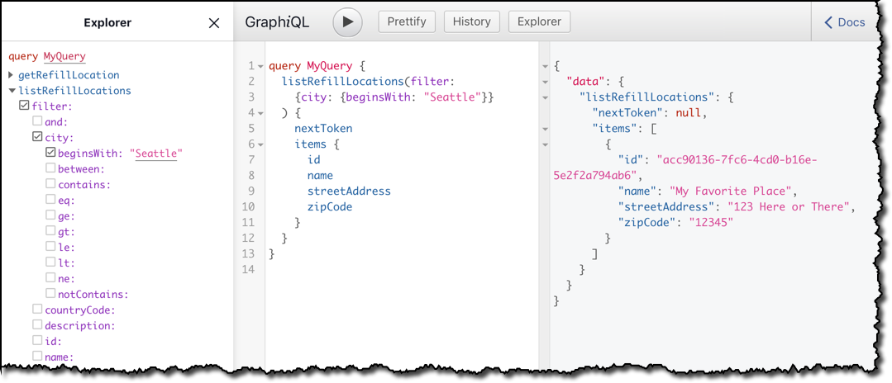Screen dimensions: 892x383
Task: Rename the MyQuery name in Explorer
Action: click(64, 56)
